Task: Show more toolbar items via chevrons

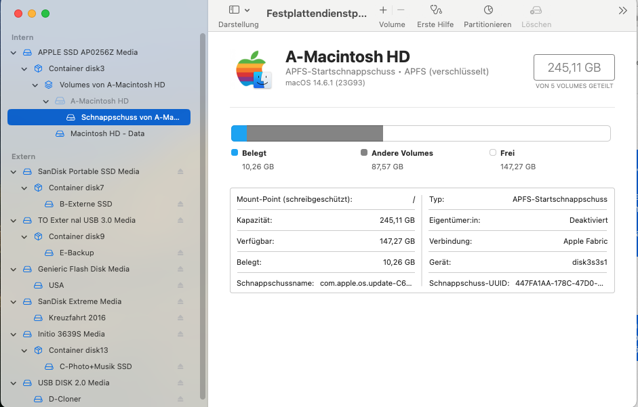Action: [x=623, y=10]
